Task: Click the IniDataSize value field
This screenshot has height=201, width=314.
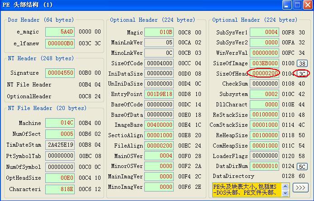Action: tap(159, 73)
